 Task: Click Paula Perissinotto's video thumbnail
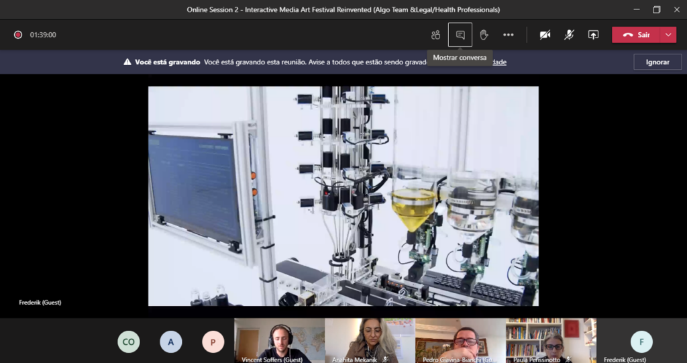(551, 340)
